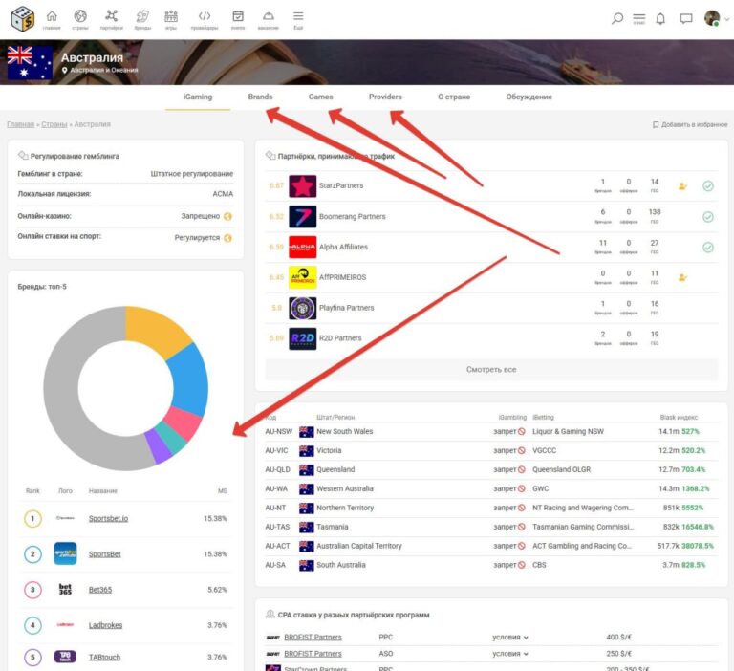Screen dimensions: 734x671
Task: Open the notifications bell icon
Action: pyautogui.click(x=660, y=18)
